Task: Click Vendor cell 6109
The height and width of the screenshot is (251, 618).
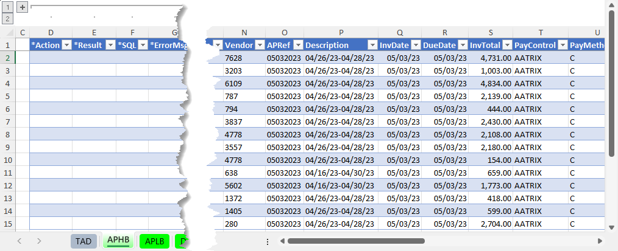Action: click(x=244, y=83)
